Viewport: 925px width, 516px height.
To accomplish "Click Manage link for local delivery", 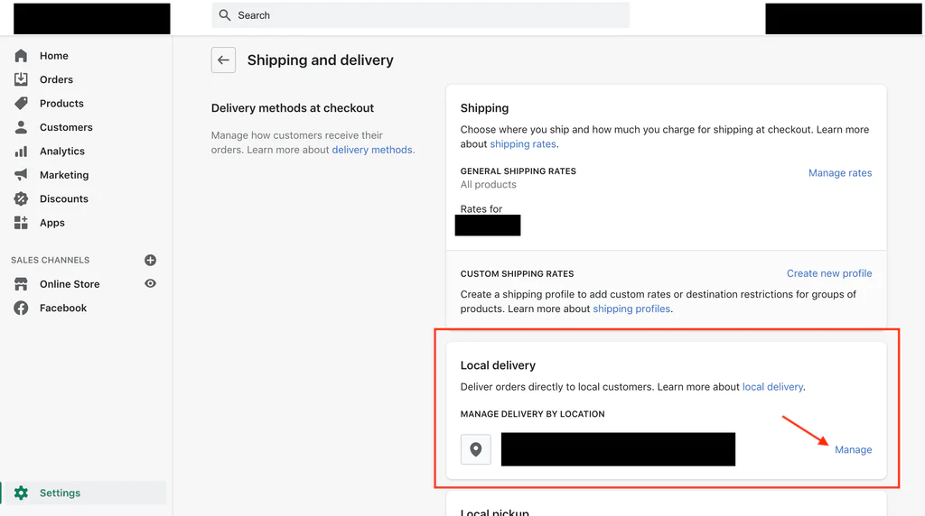I will (x=853, y=449).
